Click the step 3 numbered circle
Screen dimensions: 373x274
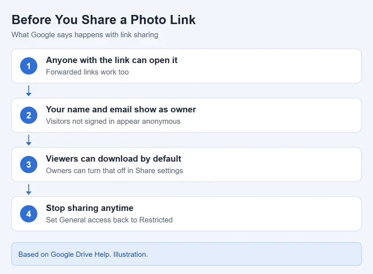tap(29, 165)
